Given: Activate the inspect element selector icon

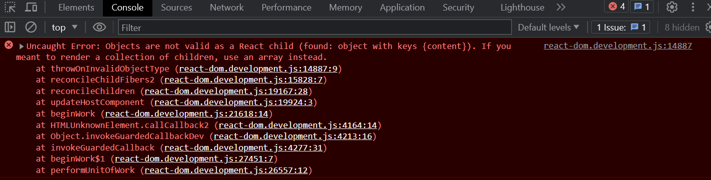Looking at the screenshot, I should point(10,7).
